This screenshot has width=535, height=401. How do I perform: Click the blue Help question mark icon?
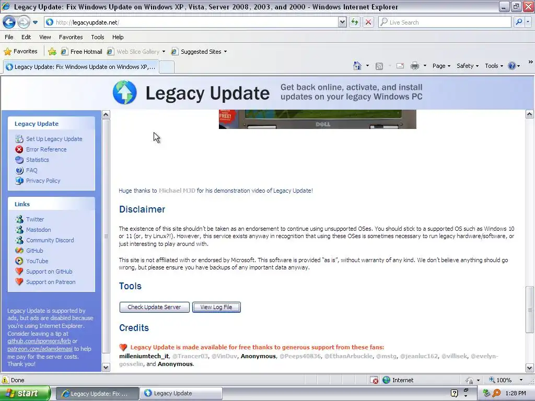coord(512,66)
